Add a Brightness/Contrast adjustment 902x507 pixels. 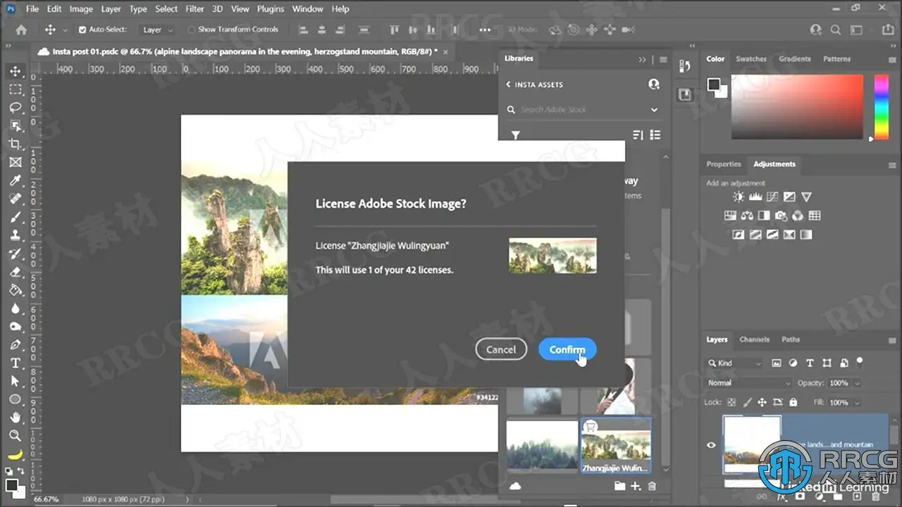click(738, 197)
